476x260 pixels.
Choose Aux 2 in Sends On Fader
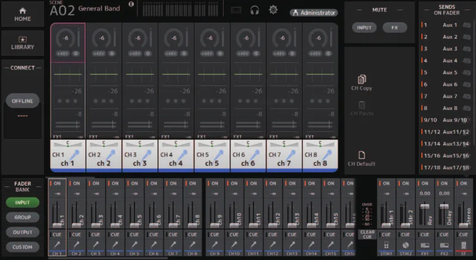(446, 37)
